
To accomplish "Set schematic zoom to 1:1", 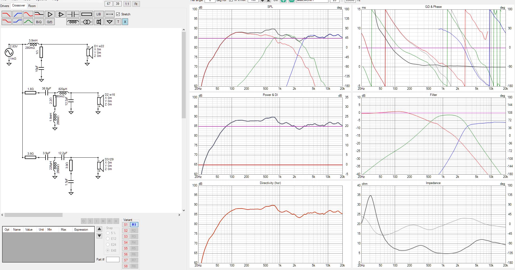I will 127,4.
